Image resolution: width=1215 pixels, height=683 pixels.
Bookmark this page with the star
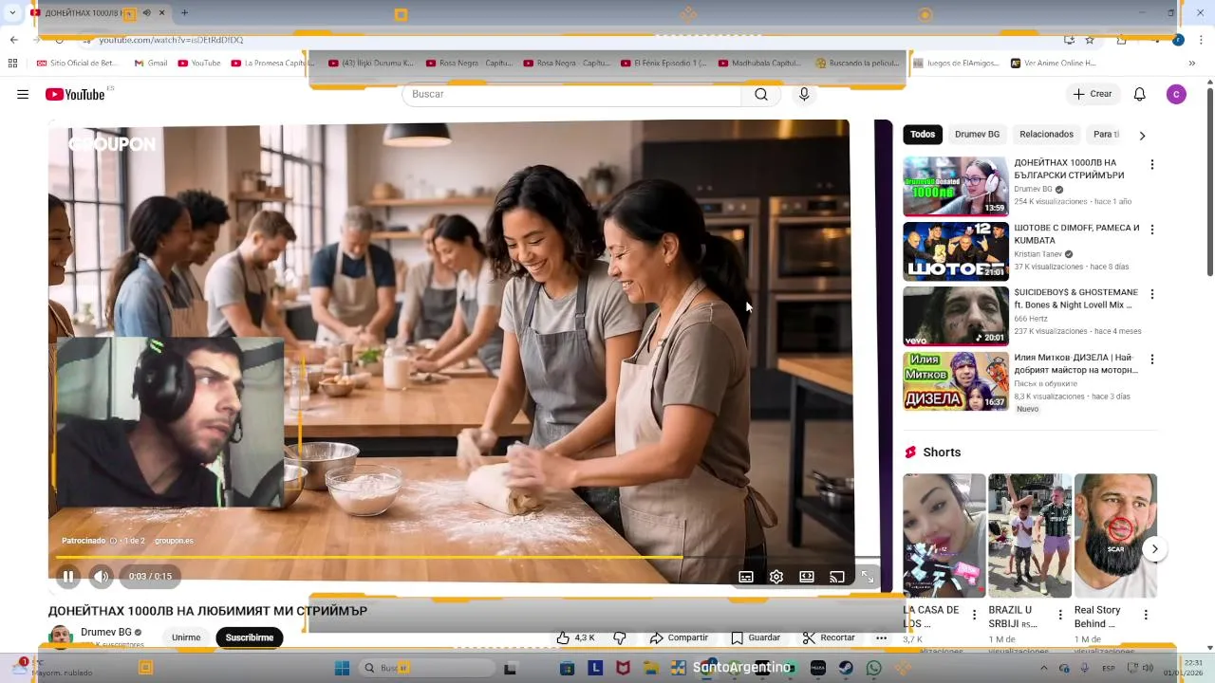(x=1090, y=40)
